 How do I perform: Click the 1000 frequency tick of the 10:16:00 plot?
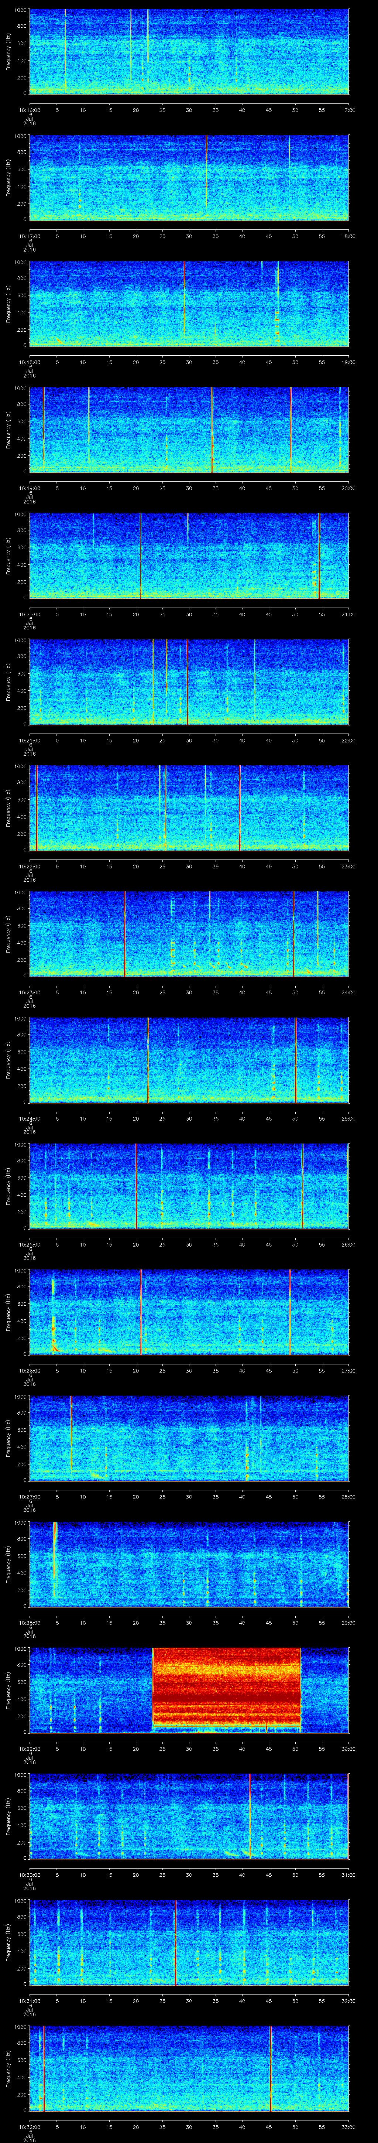click(21, 11)
